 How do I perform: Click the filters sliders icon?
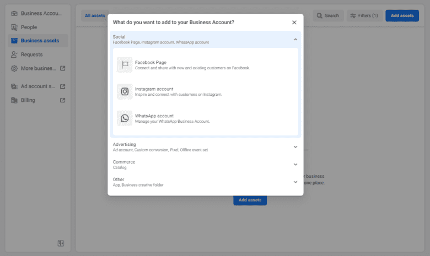tap(353, 15)
